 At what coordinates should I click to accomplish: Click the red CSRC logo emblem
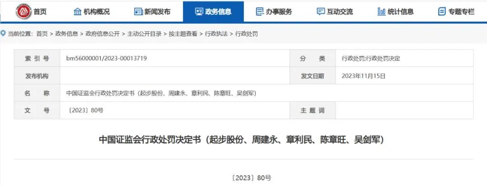click(x=24, y=12)
